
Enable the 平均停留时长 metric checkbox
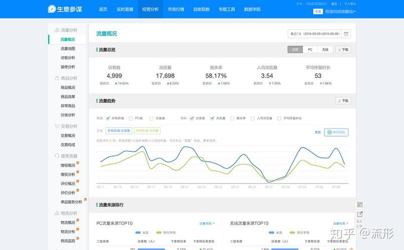[x=279, y=118]
